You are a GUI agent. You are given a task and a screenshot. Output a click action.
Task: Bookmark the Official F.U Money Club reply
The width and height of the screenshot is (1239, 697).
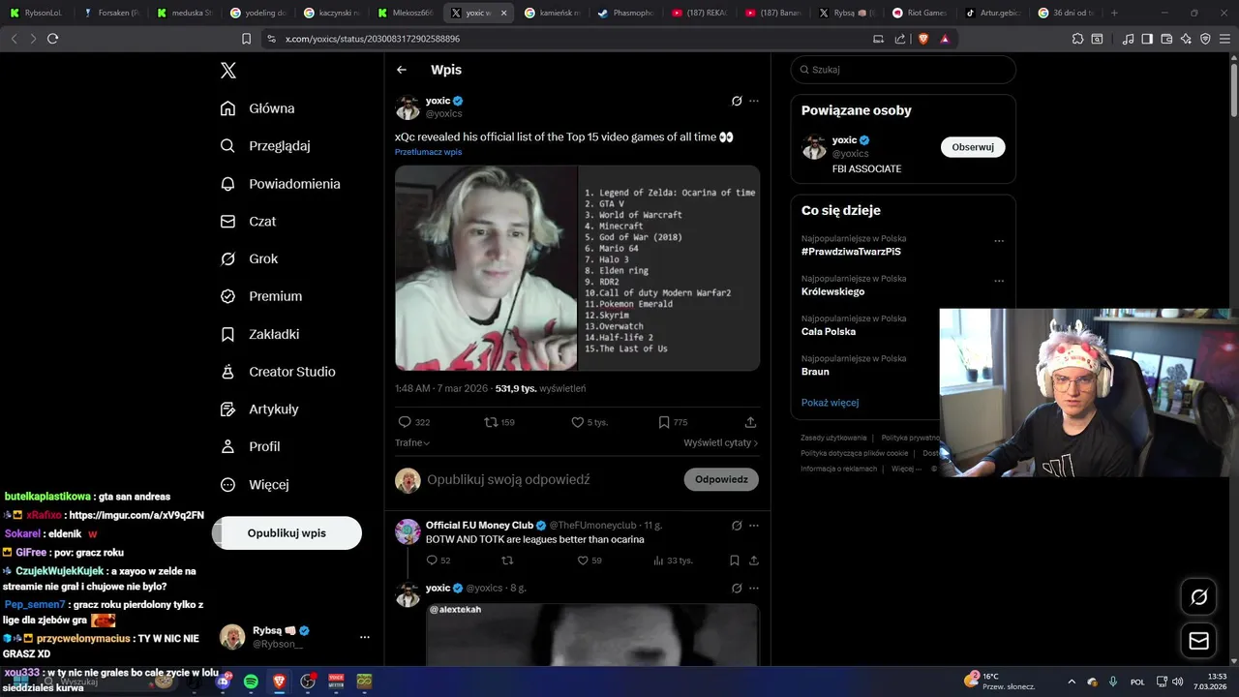[x=735, y=561]
